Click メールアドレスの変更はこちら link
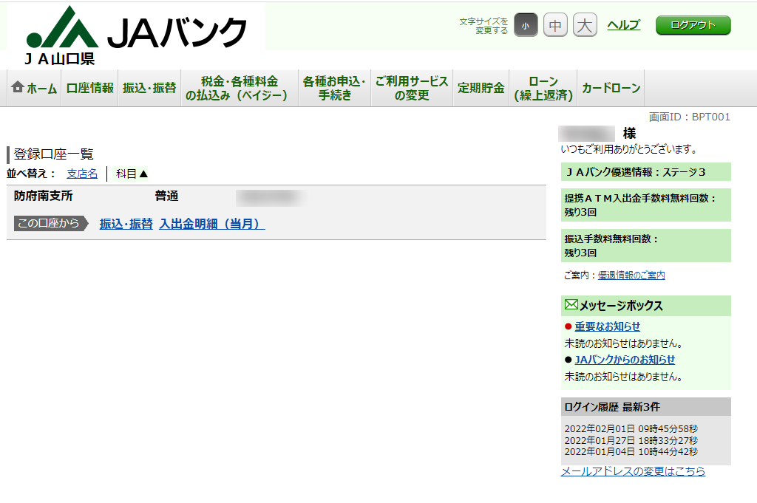The width and height of the screenshot is (757, 503). pos(633,471)
